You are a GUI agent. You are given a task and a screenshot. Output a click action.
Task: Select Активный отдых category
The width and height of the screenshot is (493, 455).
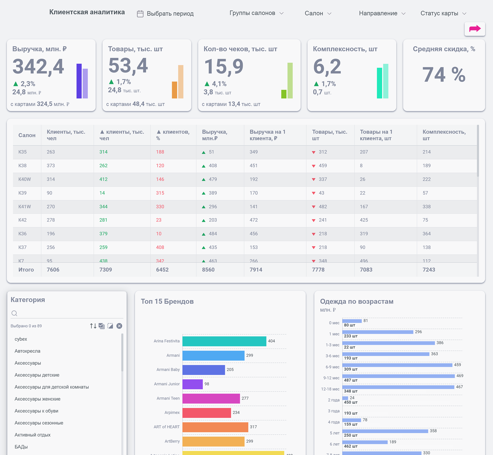tap(33, 435)
